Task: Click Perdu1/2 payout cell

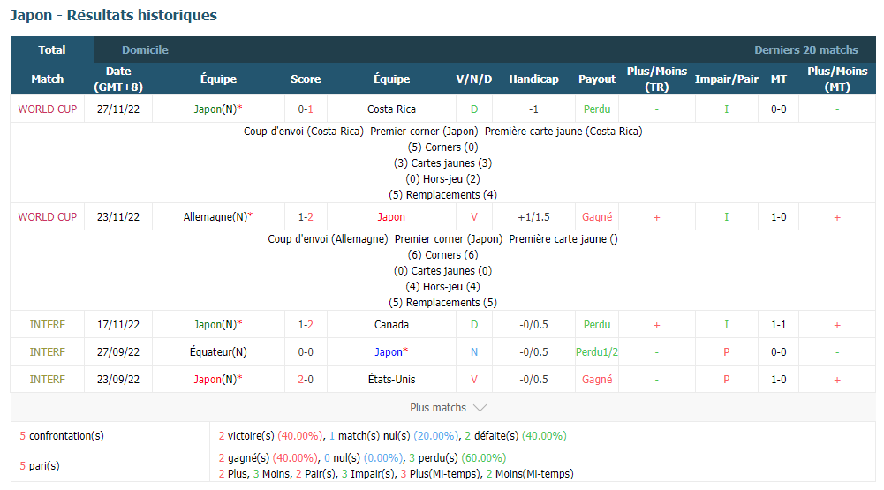Action: pyautogui.click(x=596, y=352)
